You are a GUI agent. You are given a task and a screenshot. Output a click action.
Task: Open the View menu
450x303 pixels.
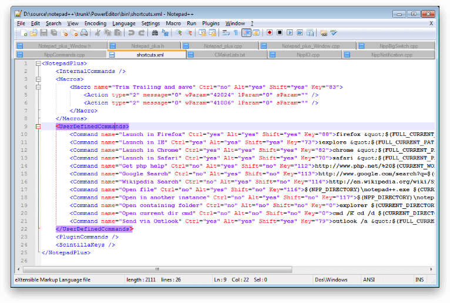pyautogui.click(x=73, y=24)
